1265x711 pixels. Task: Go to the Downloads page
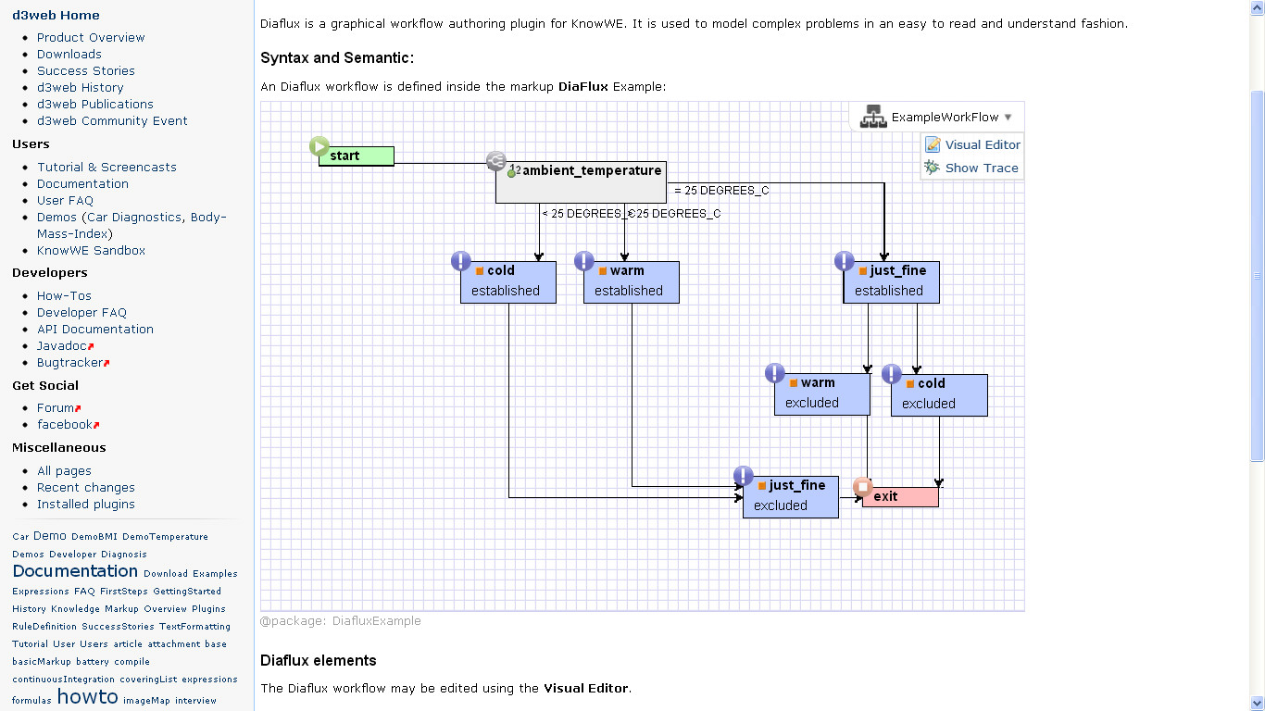click(x=69, y=55)
